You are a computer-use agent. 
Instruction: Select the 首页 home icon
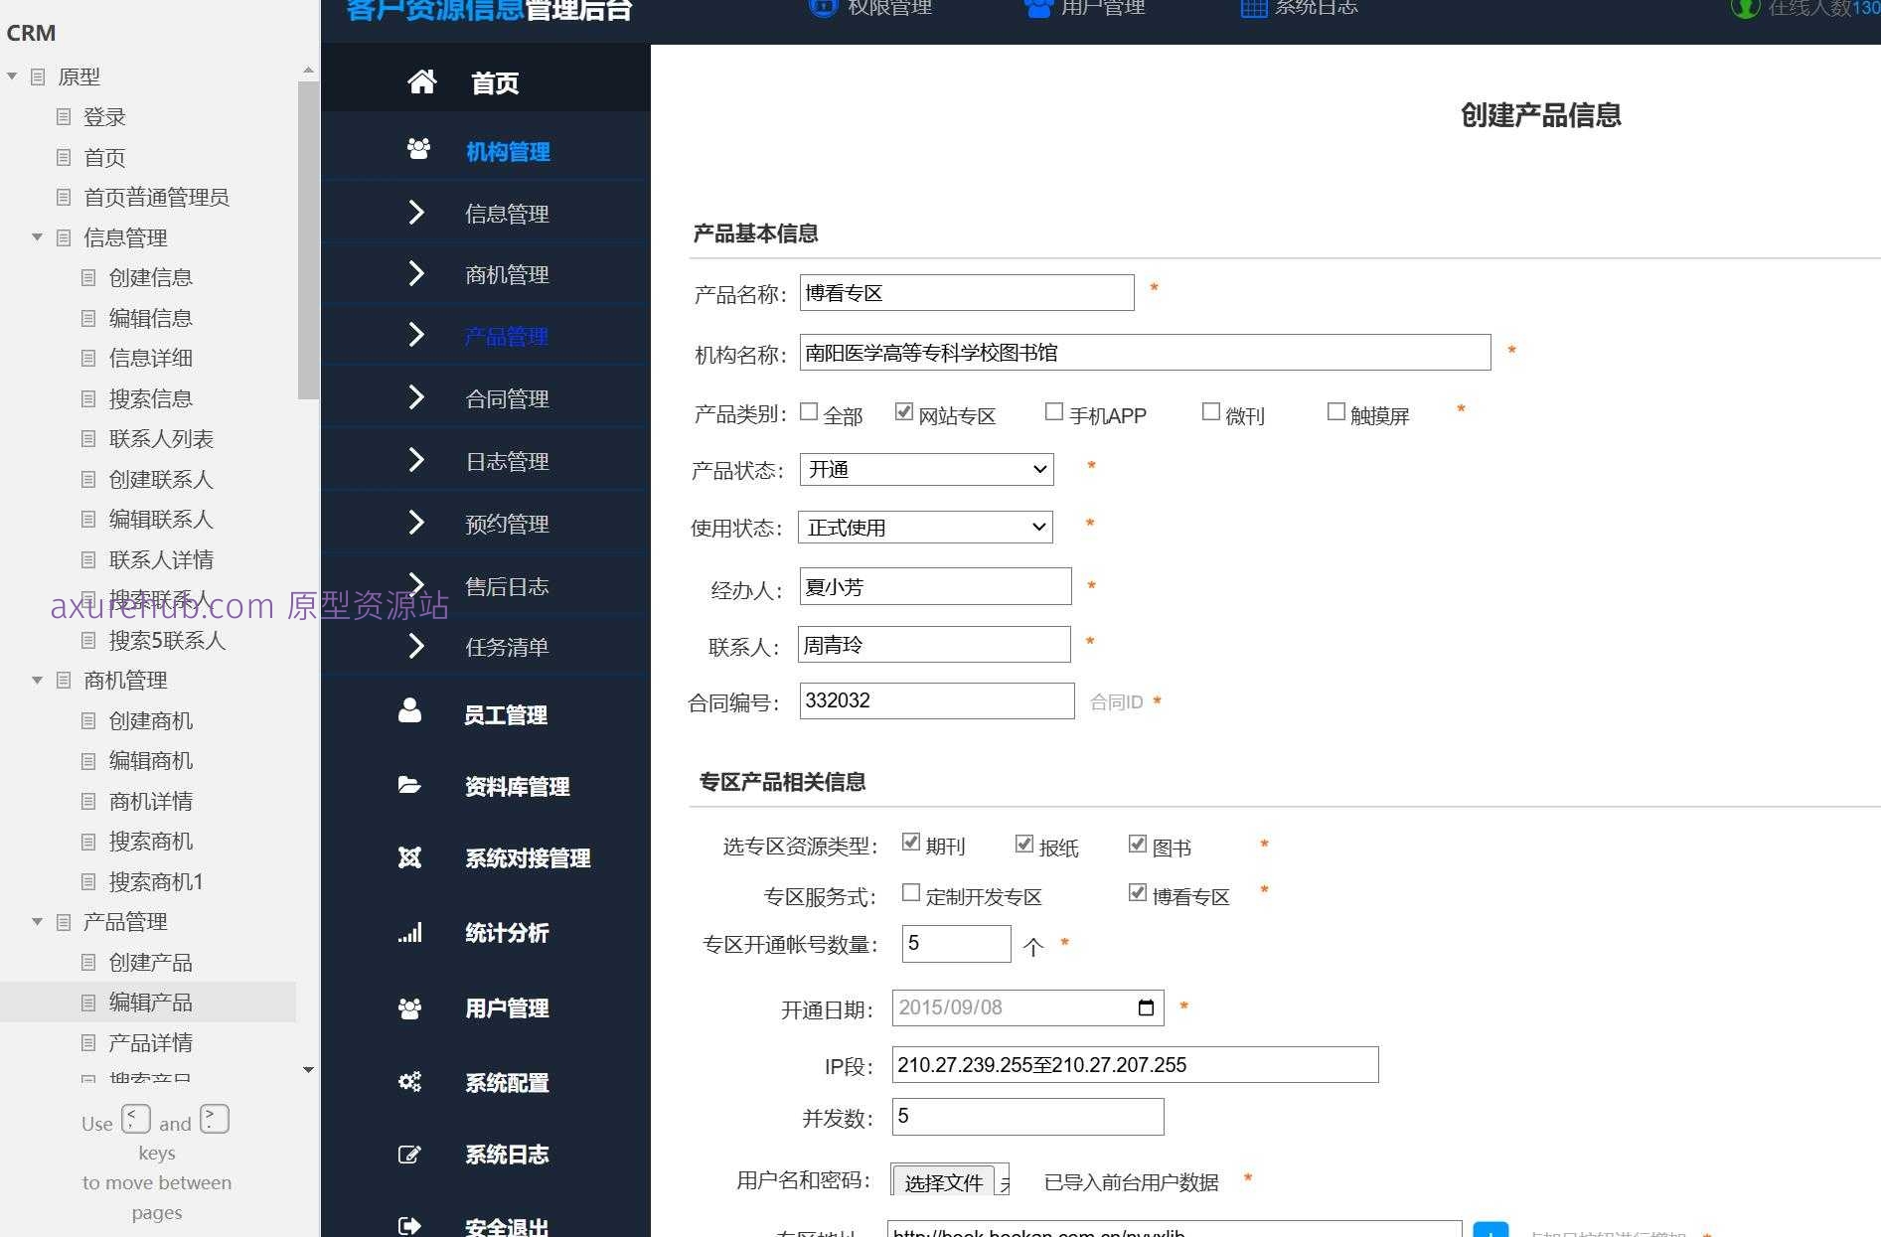pyautogui.click(x=420, y=82)
